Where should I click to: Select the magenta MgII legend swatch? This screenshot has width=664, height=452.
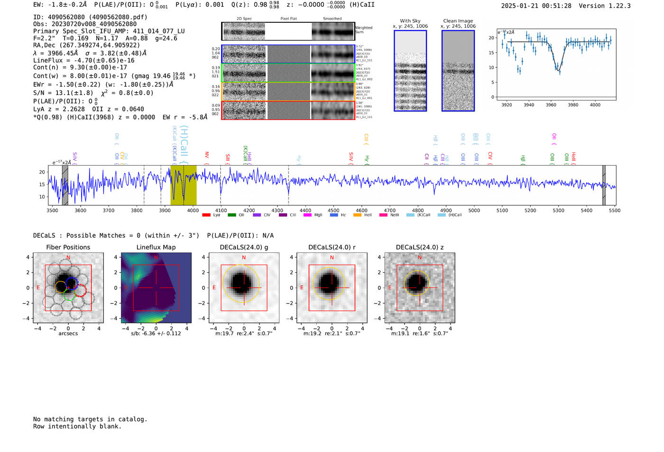coord(307,215)
